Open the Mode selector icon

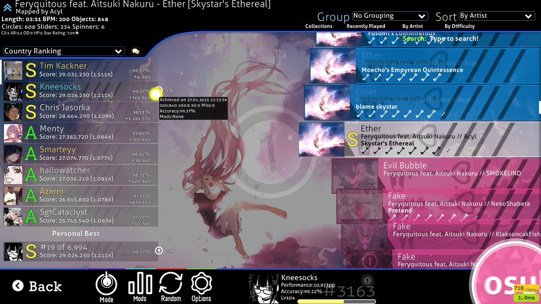(x=106, y=286)
